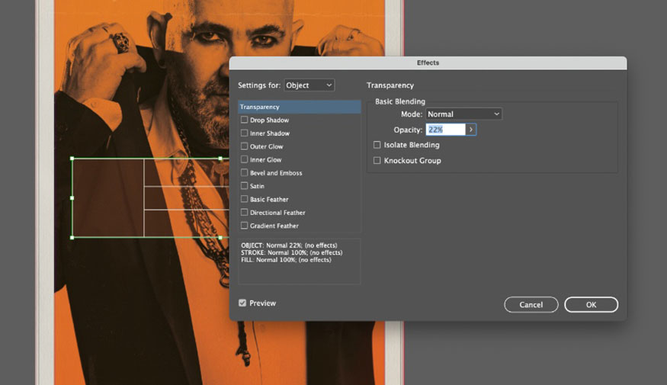
Task: Click the left-middle handle of selected frame
Action: [x=72, y=197]
